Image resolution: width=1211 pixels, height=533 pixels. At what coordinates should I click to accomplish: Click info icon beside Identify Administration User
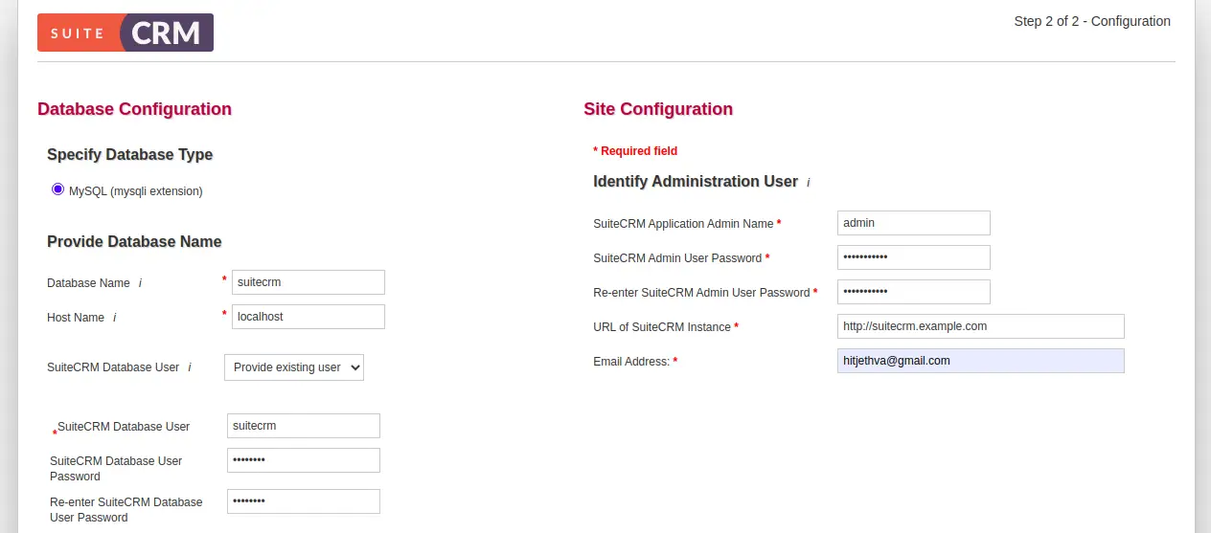pyautogui.click(x=809, y=182)
